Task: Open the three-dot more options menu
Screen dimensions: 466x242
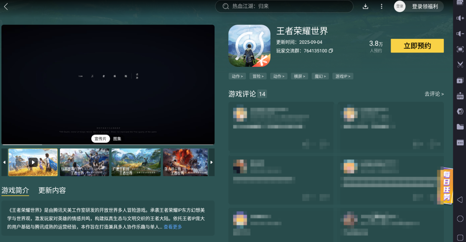Action: 381,6
